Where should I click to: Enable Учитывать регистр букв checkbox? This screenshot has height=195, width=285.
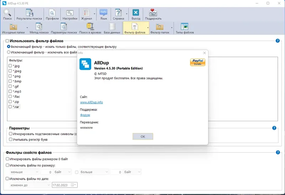pos(11,139)
